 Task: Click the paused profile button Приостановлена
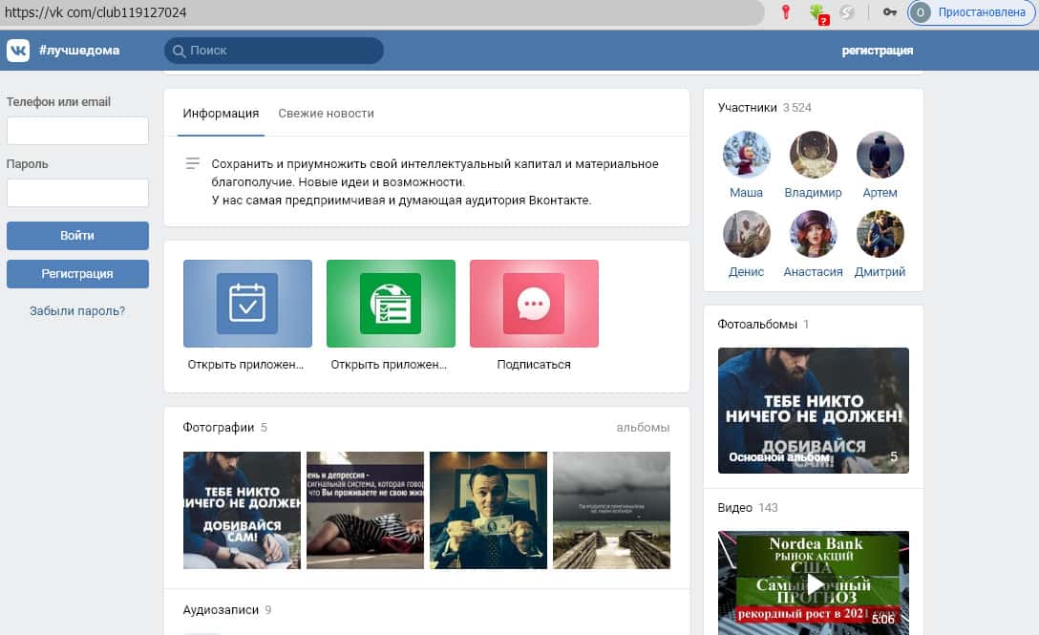(971, 12)
